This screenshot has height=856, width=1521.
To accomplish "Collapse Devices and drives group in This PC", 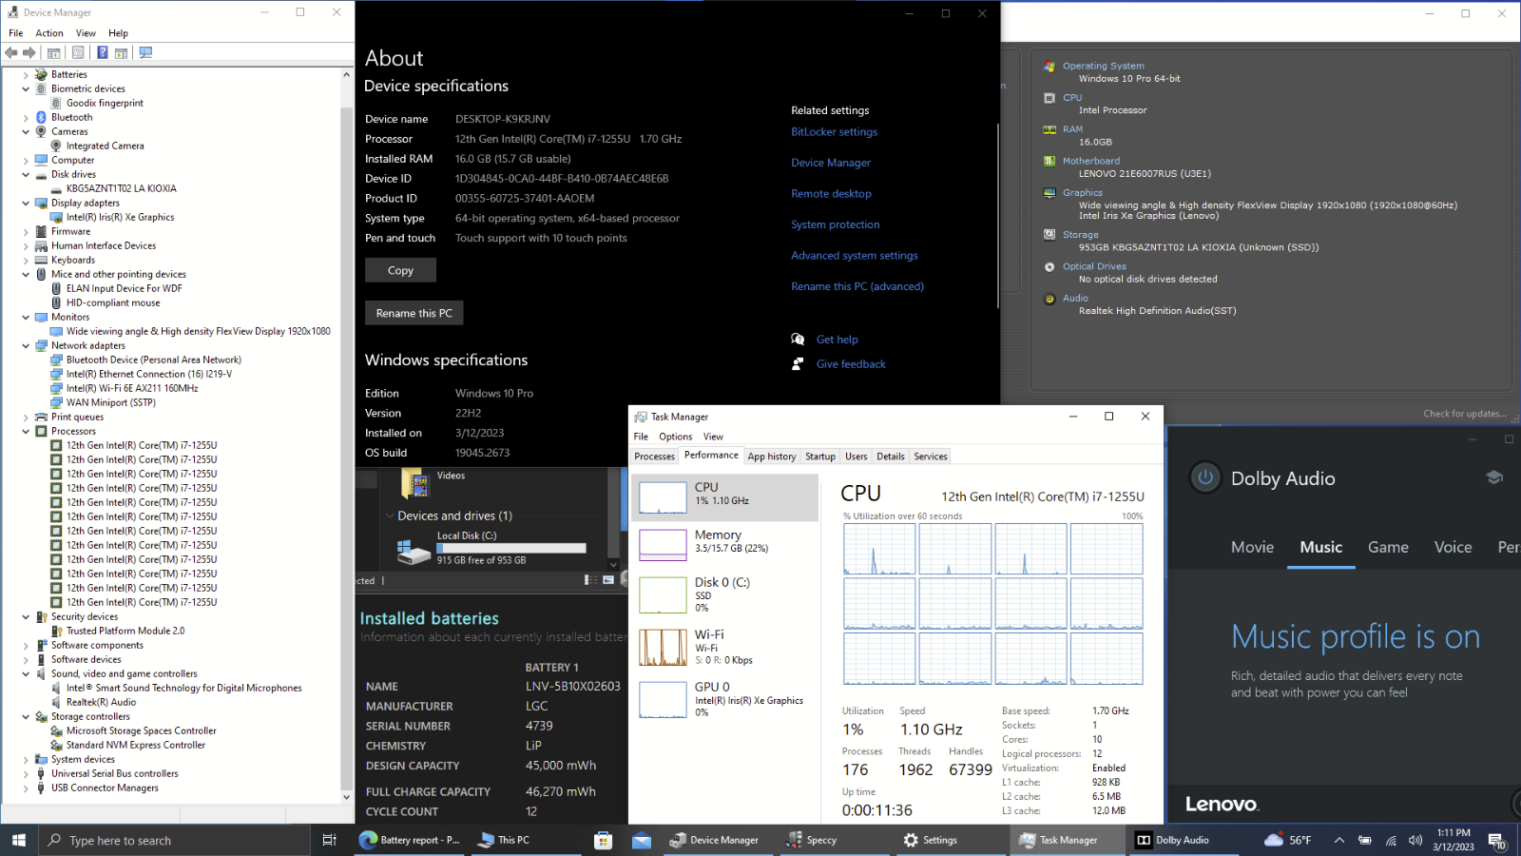I will click(x=390, y=516).
